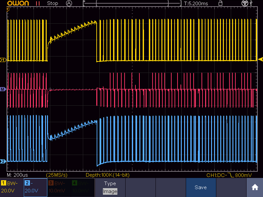Enable the dimmed channel 4 box
The height and width of the screenshot is (197, 263).
(83, 187)
